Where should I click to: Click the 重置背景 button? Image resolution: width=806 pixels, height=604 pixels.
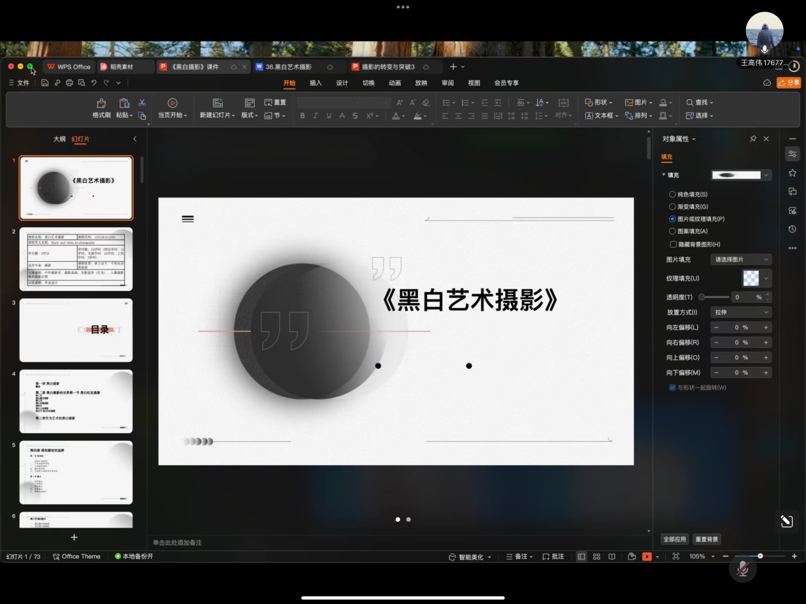707,539
